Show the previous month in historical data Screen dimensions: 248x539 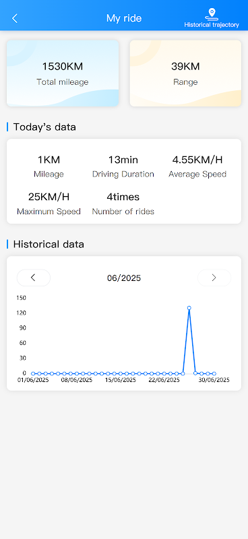click(34, 278)
